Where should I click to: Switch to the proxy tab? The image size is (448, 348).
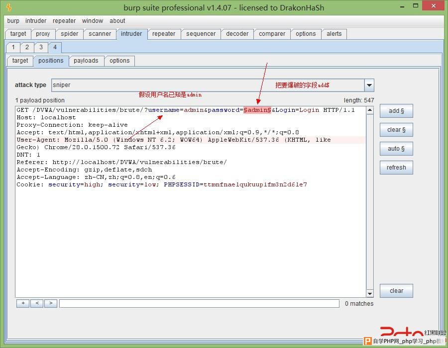pos(43,34)
